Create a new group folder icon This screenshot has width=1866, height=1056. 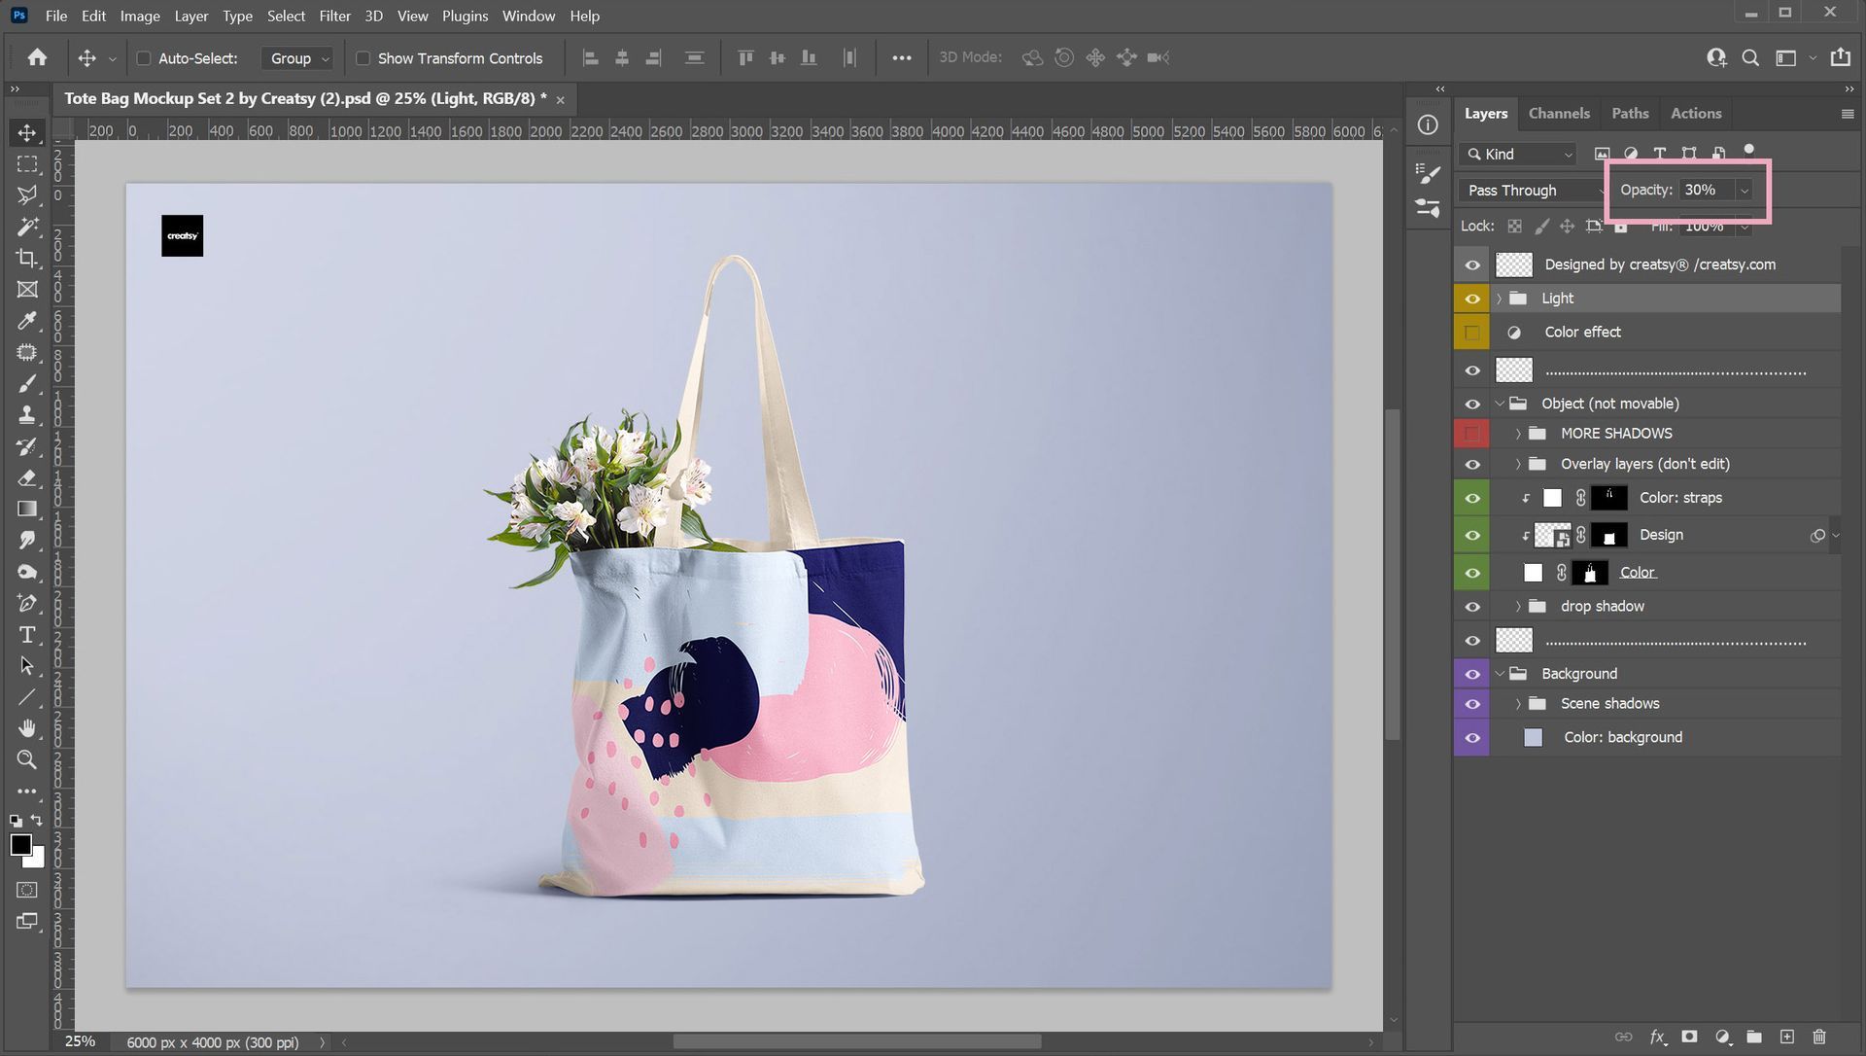(1754, 1037)
